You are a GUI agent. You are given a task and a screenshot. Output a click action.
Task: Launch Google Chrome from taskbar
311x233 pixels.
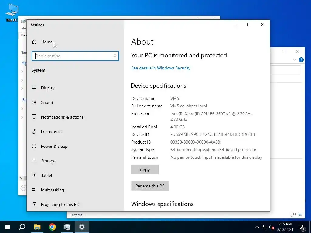[x=52, y=227]
